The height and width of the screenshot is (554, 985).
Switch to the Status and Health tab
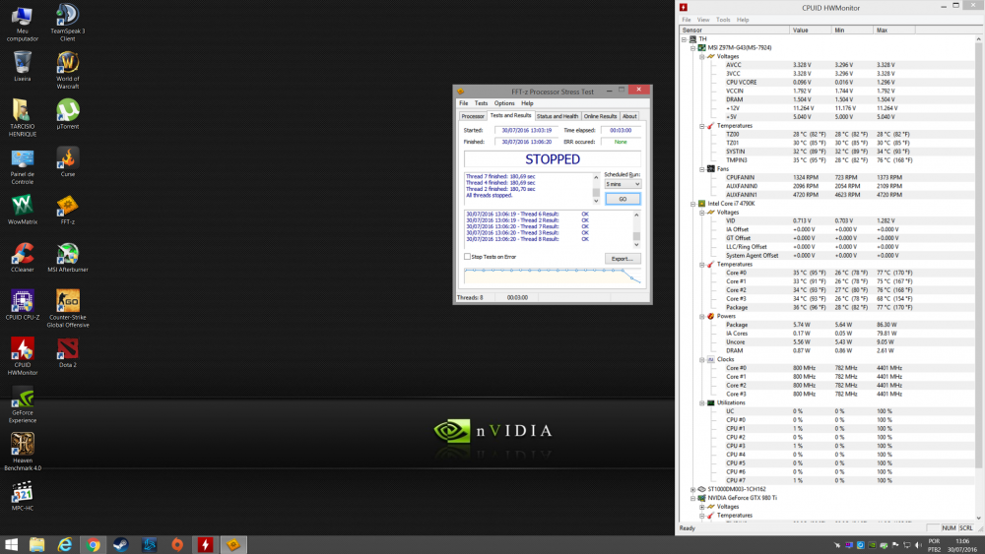point(557,116)
